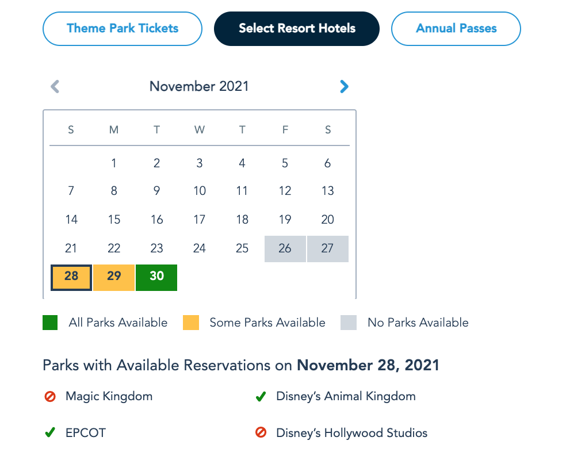Click unavailable icon beside Magic Kingdom

pos(50,397)
